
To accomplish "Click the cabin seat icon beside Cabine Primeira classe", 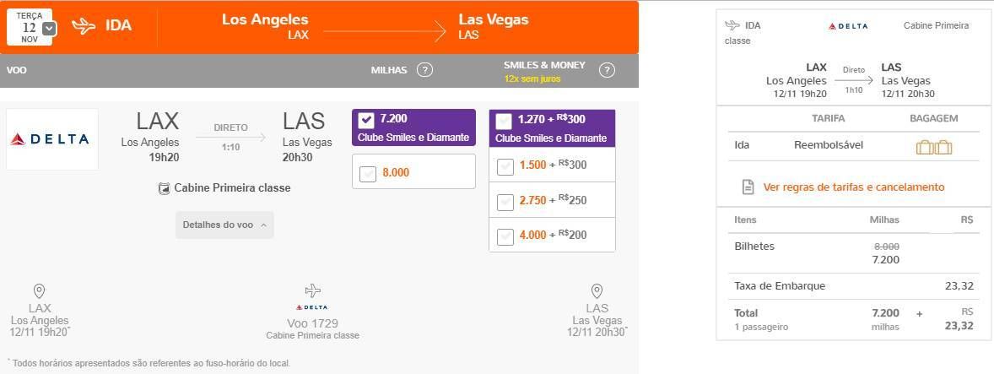I will [x=165, y=188].
